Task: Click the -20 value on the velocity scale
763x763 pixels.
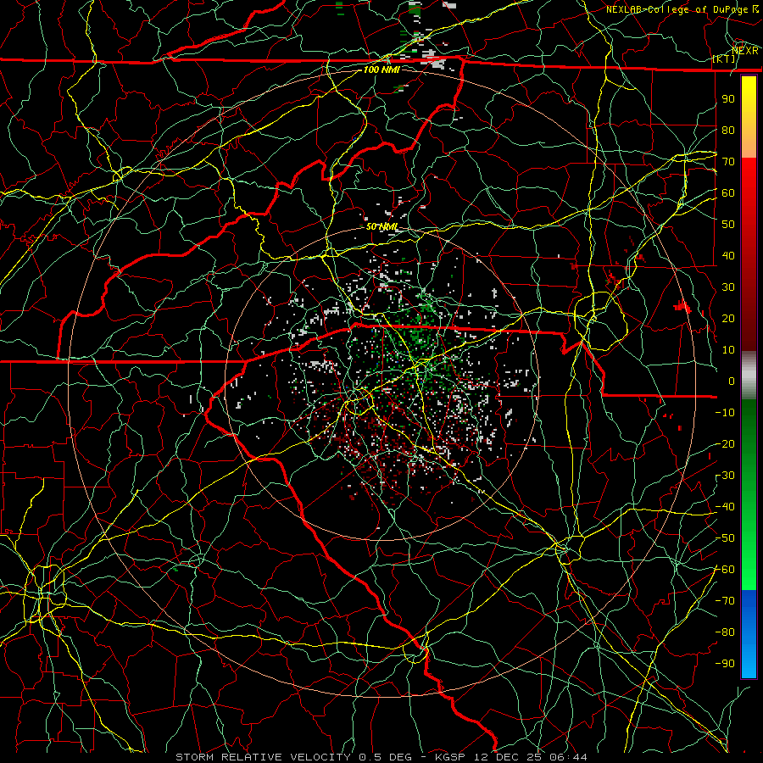Action: (725, 444)
